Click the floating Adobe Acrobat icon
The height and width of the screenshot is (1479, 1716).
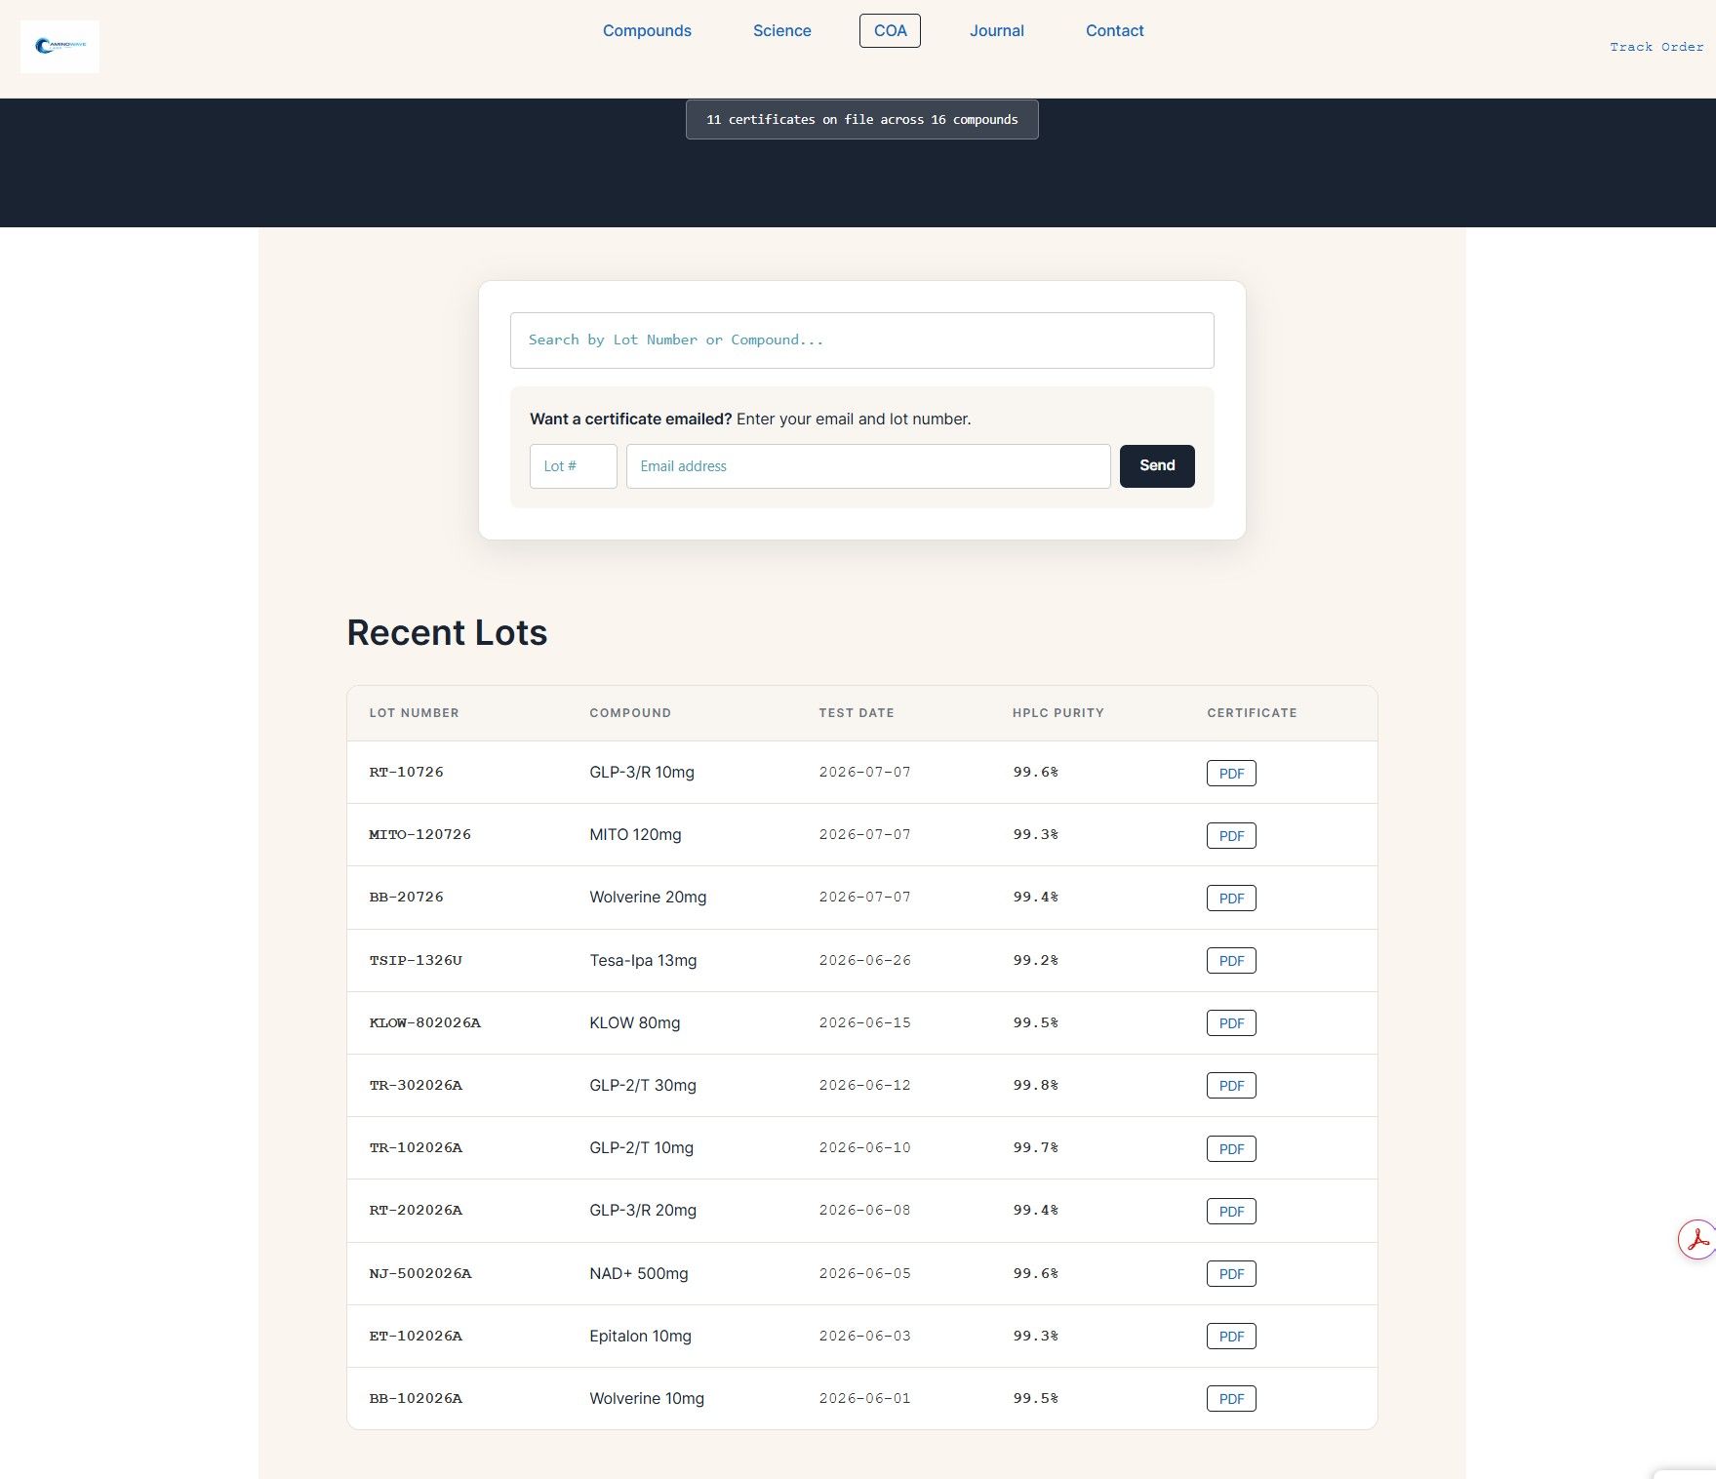point(1697,1239)
